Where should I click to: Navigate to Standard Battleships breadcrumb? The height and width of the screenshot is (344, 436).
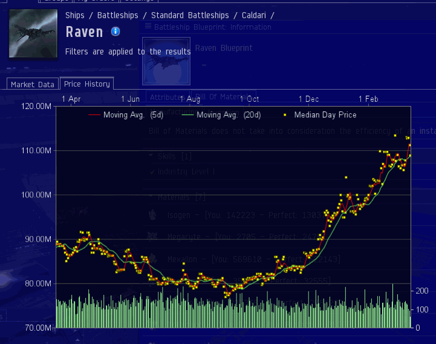pos(190,15)
